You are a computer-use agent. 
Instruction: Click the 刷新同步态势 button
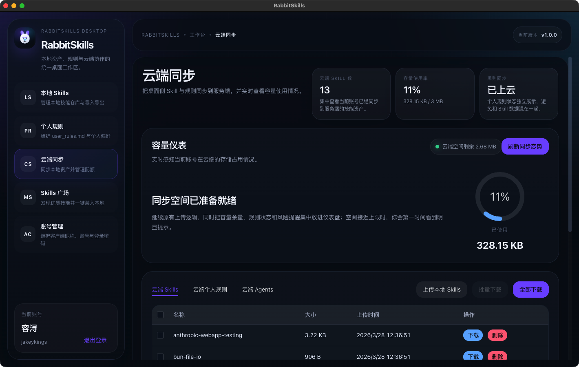click(525, 146)
